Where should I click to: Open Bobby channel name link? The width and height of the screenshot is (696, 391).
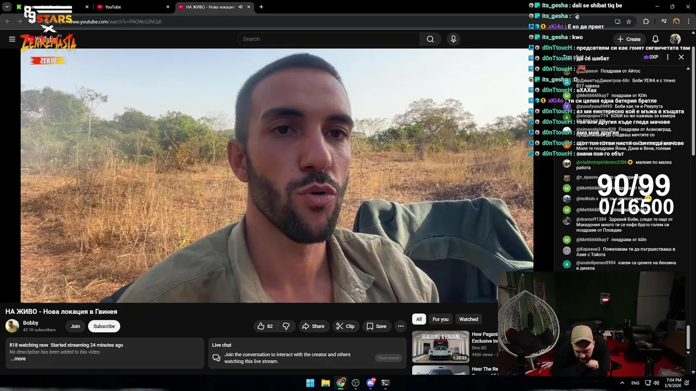30,323
